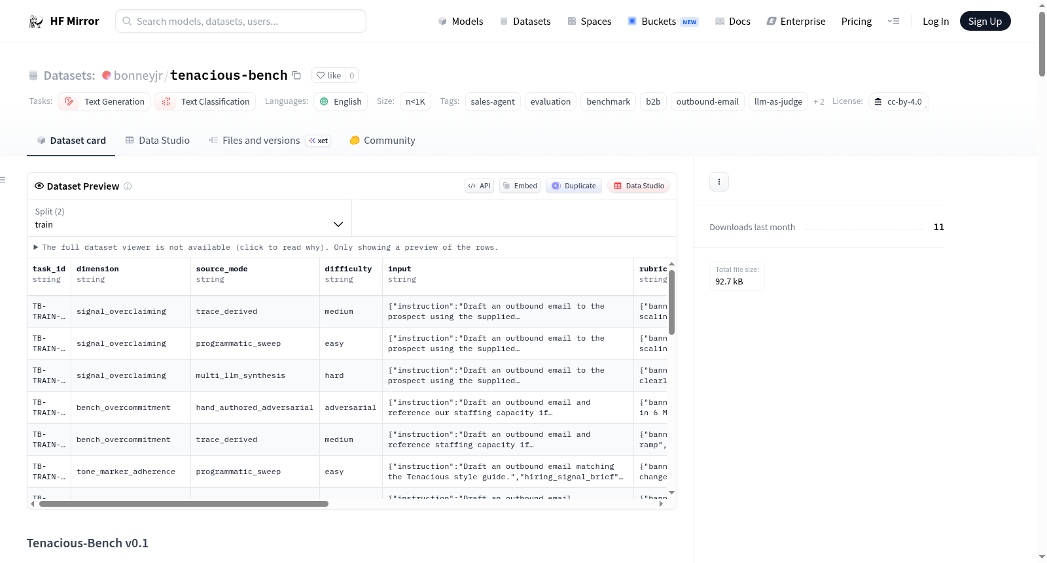1047x563 pixels.
Task: Click the magnifier icon in the search bar
Action: 127,21
